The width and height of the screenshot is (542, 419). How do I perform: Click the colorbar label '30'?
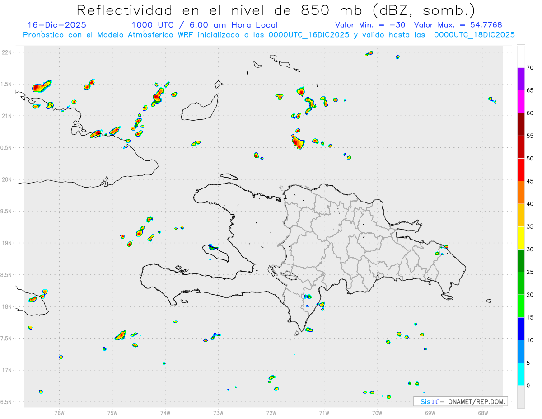pyautogui.click(x=530, y=249)
